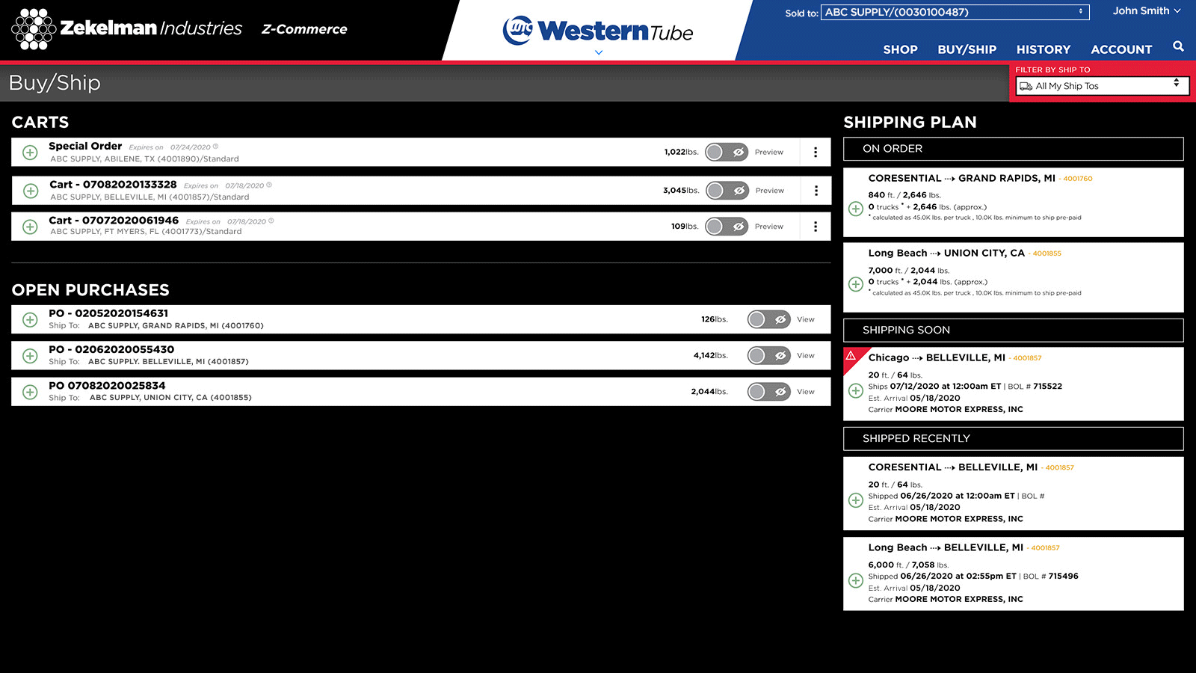Go to the HISTORY menu
The image size is (1196, 673).
click(x=1043, y=49)
